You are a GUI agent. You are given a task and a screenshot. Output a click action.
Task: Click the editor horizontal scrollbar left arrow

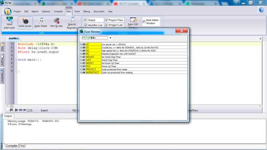click(x=8, y=106)
